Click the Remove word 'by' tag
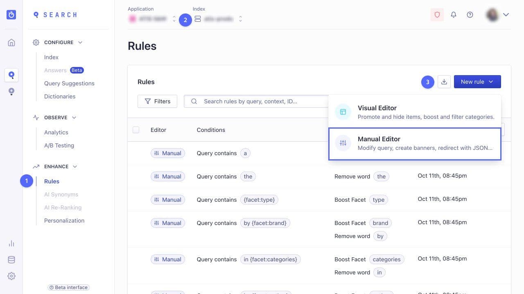Viewport: 524px width, 294px height. tap(380, 236)
